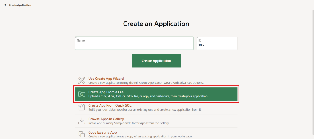Click the Create App Wizard pencil-ruler icon
The height and width of the screenshot is (139, 314).
click(x=82, y=80)
